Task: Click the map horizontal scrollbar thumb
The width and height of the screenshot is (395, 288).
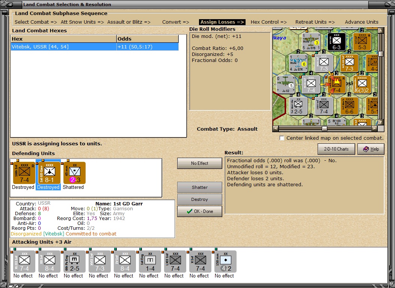Action: 324,128
